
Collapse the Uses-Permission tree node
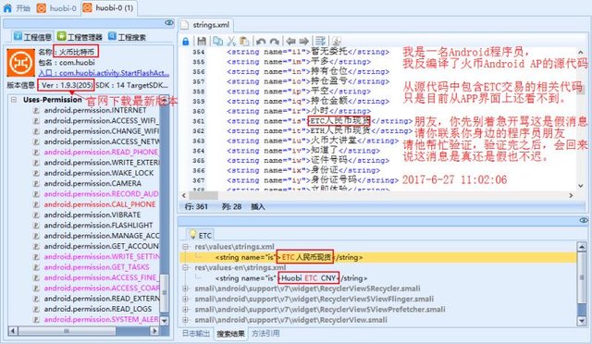coord(14,100)
